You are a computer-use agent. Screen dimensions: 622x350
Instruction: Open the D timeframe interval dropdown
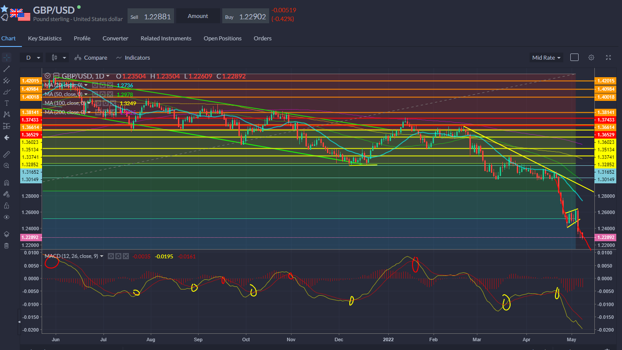(x=33, y=57)
